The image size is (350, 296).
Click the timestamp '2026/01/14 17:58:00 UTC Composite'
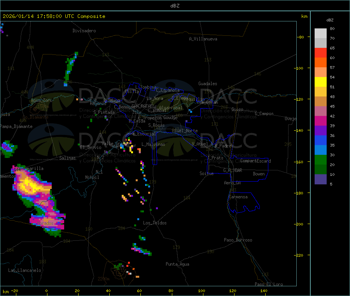[54, 16]
